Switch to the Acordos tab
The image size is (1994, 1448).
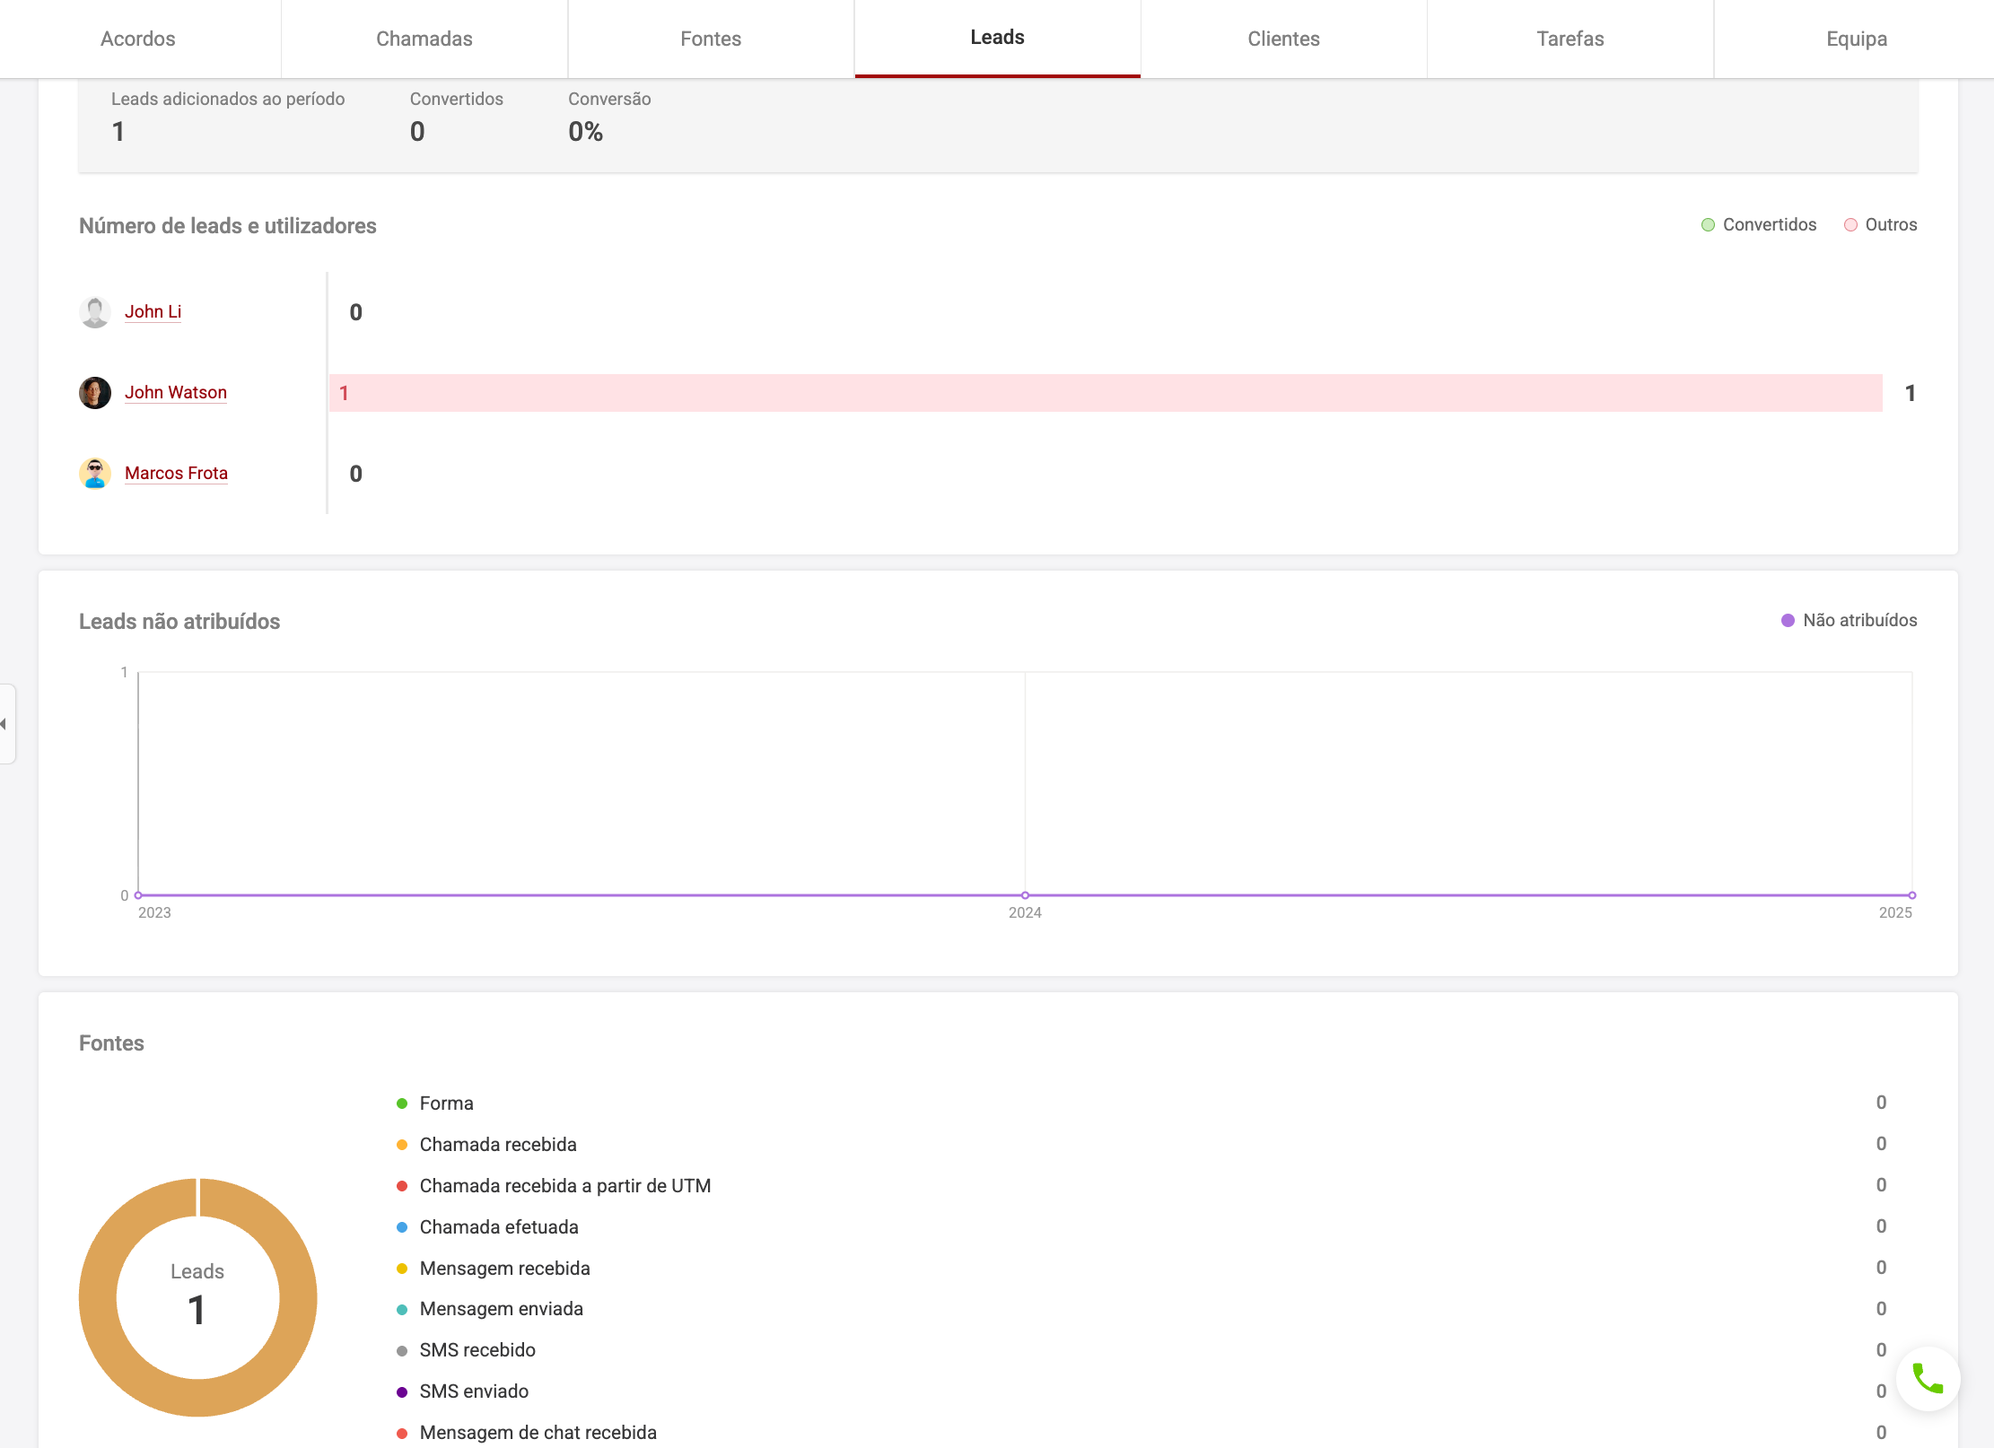(x=138, y=39)
